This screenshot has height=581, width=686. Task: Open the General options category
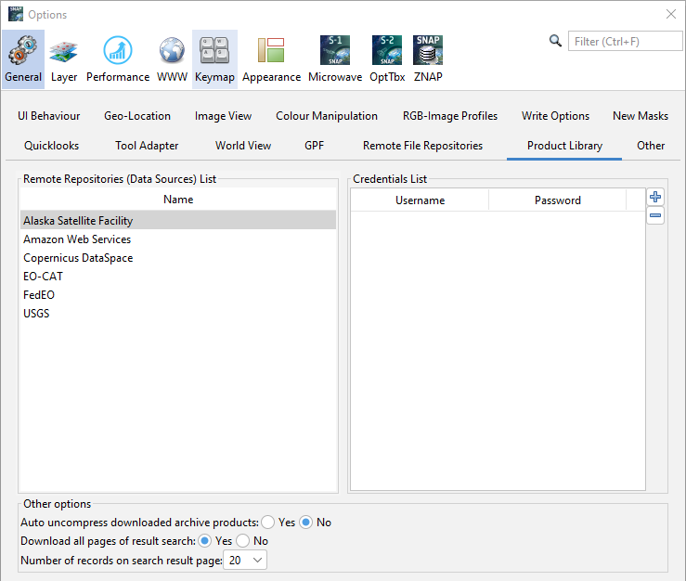23,58
